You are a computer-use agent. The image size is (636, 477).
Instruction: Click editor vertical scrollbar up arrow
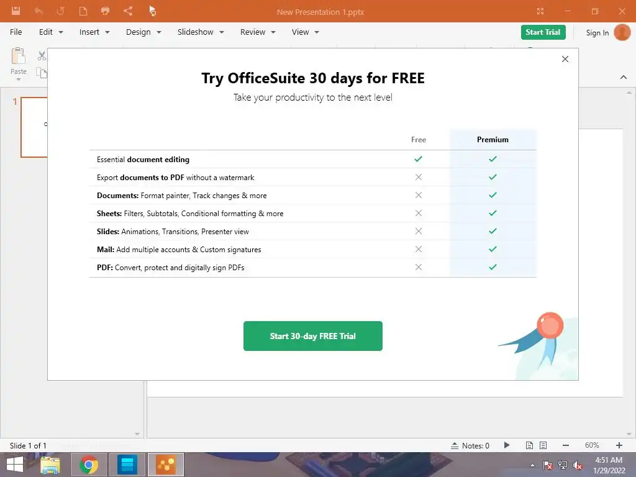[x=629, y=93]
